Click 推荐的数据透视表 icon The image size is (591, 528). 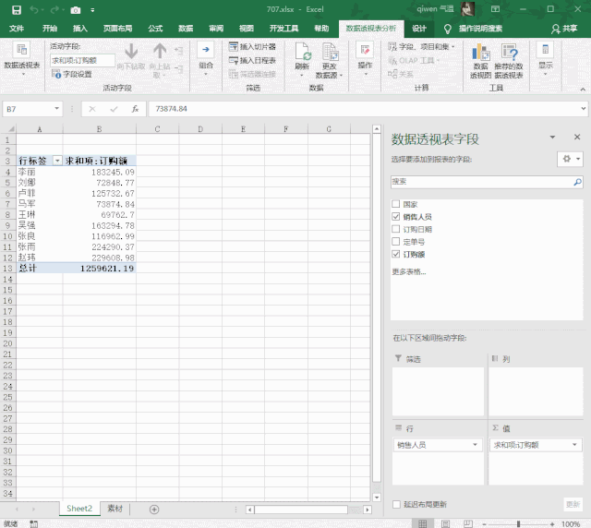click(x=509, y=52)
